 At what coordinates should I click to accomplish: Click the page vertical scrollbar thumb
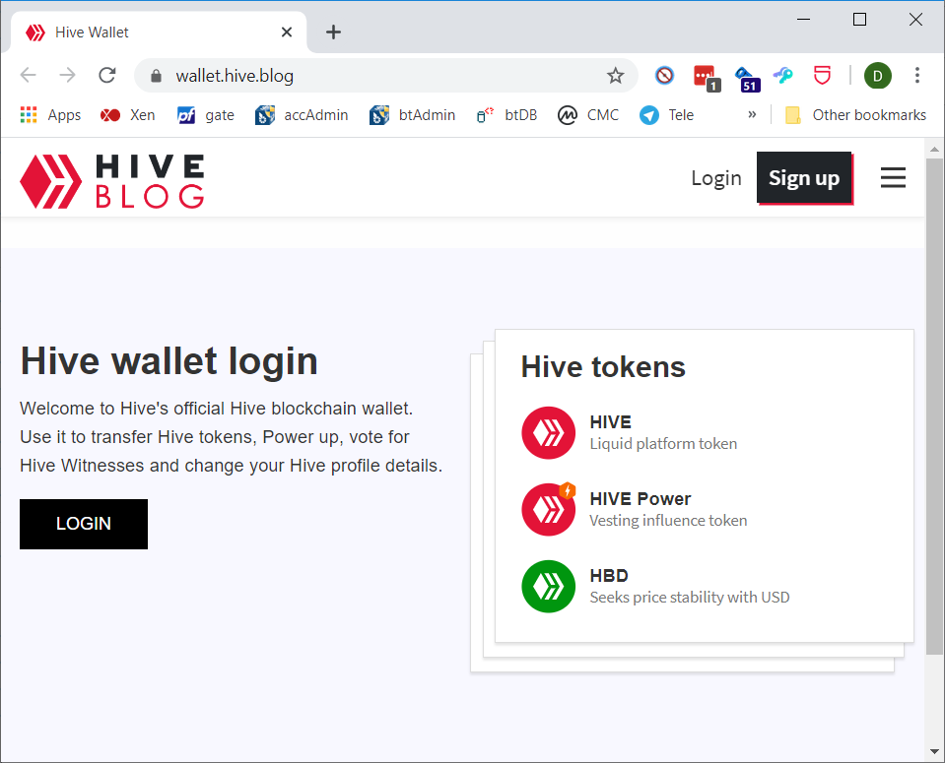coord(935,407)
